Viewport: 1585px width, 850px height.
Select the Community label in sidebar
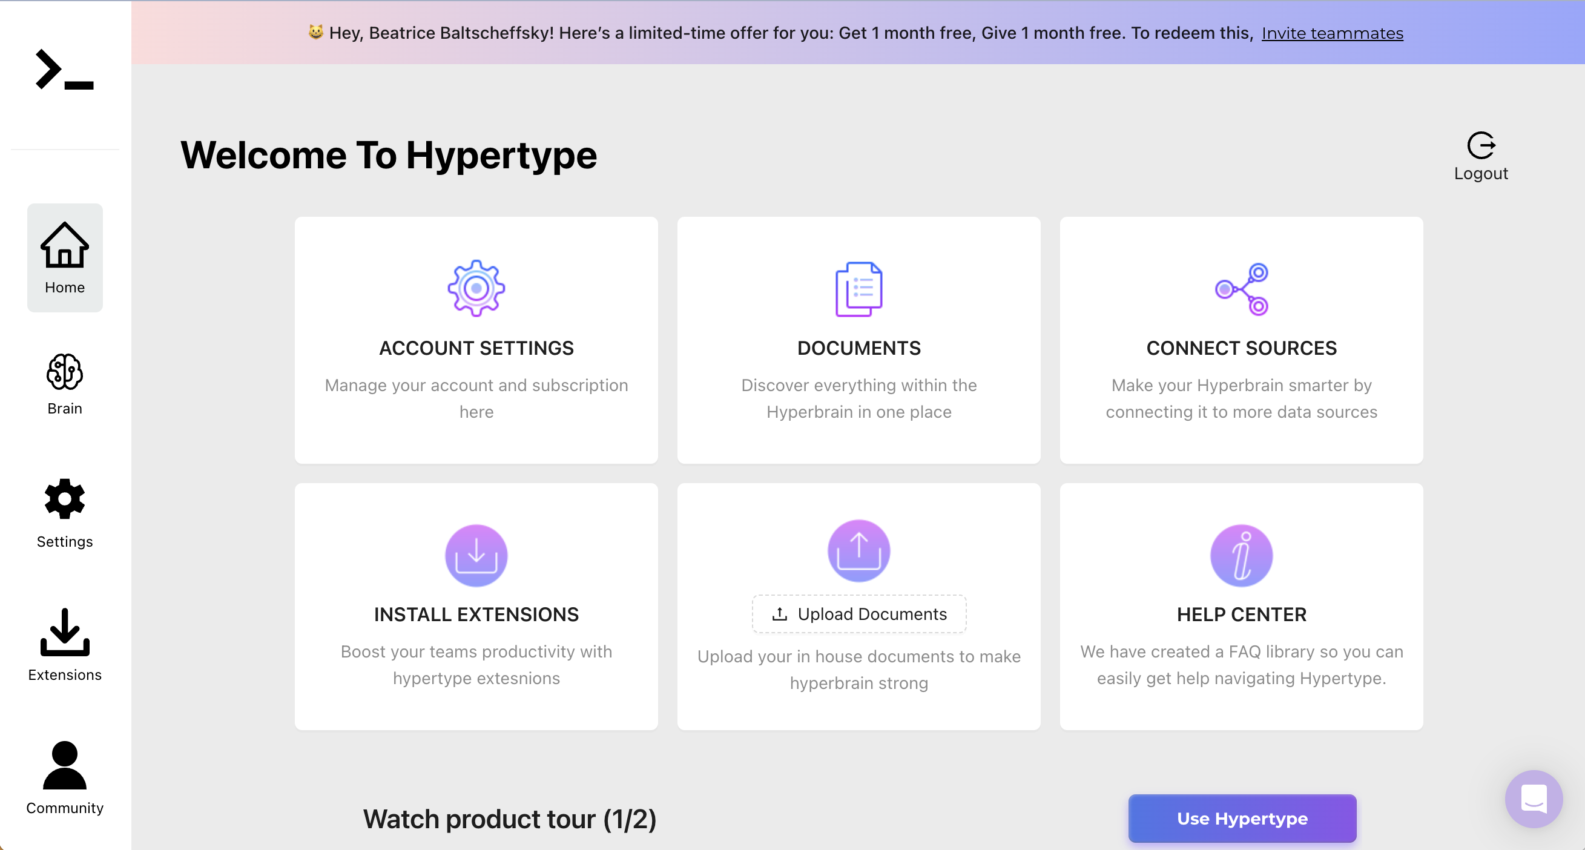pos(65,808)
